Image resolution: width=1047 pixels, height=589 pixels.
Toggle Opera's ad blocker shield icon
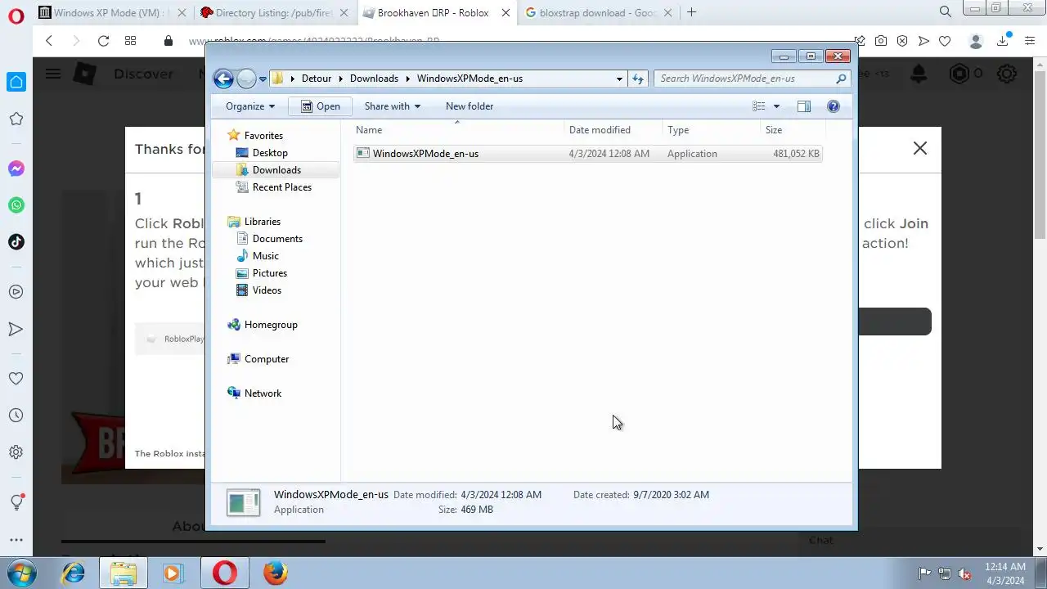coord(902,41)
